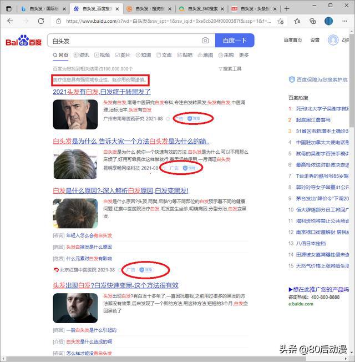Open the 百度首页 link
Screen dimensions: 355x362
pos(293,40)
